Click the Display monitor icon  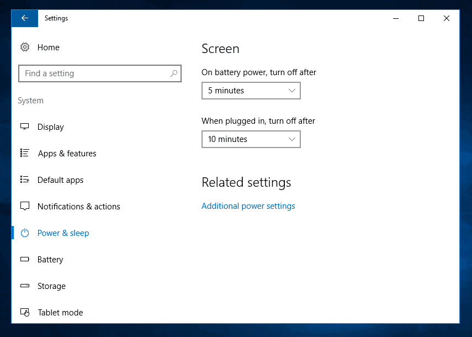click(25, 127)
